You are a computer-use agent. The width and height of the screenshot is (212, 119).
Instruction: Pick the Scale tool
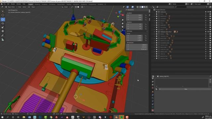(x=3, y=27)
